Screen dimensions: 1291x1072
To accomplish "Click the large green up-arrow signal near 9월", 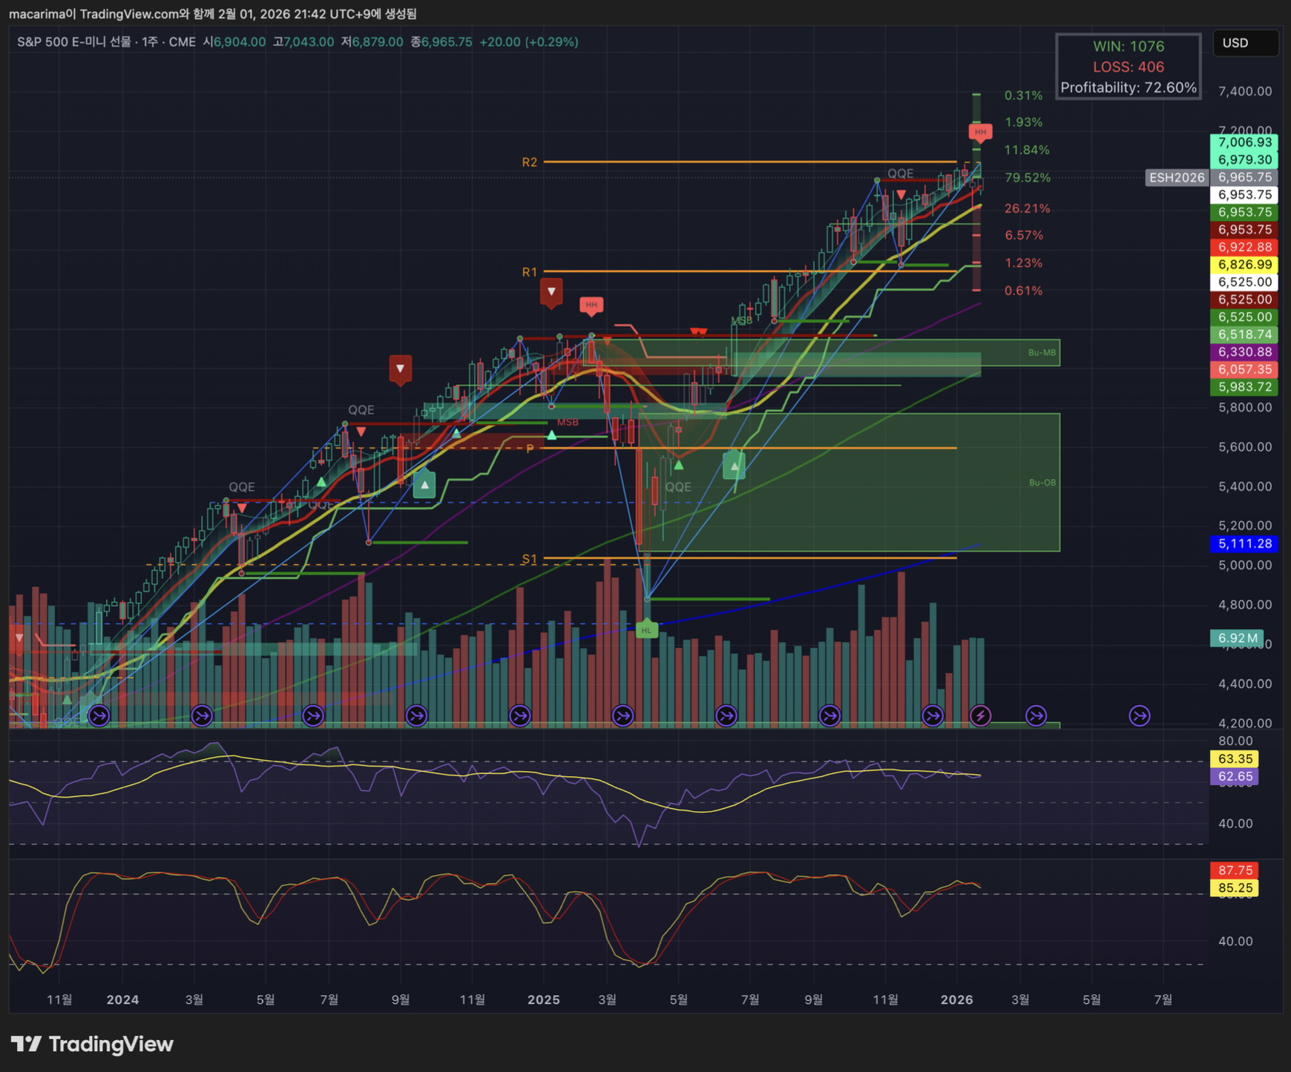I will [424, 486].
